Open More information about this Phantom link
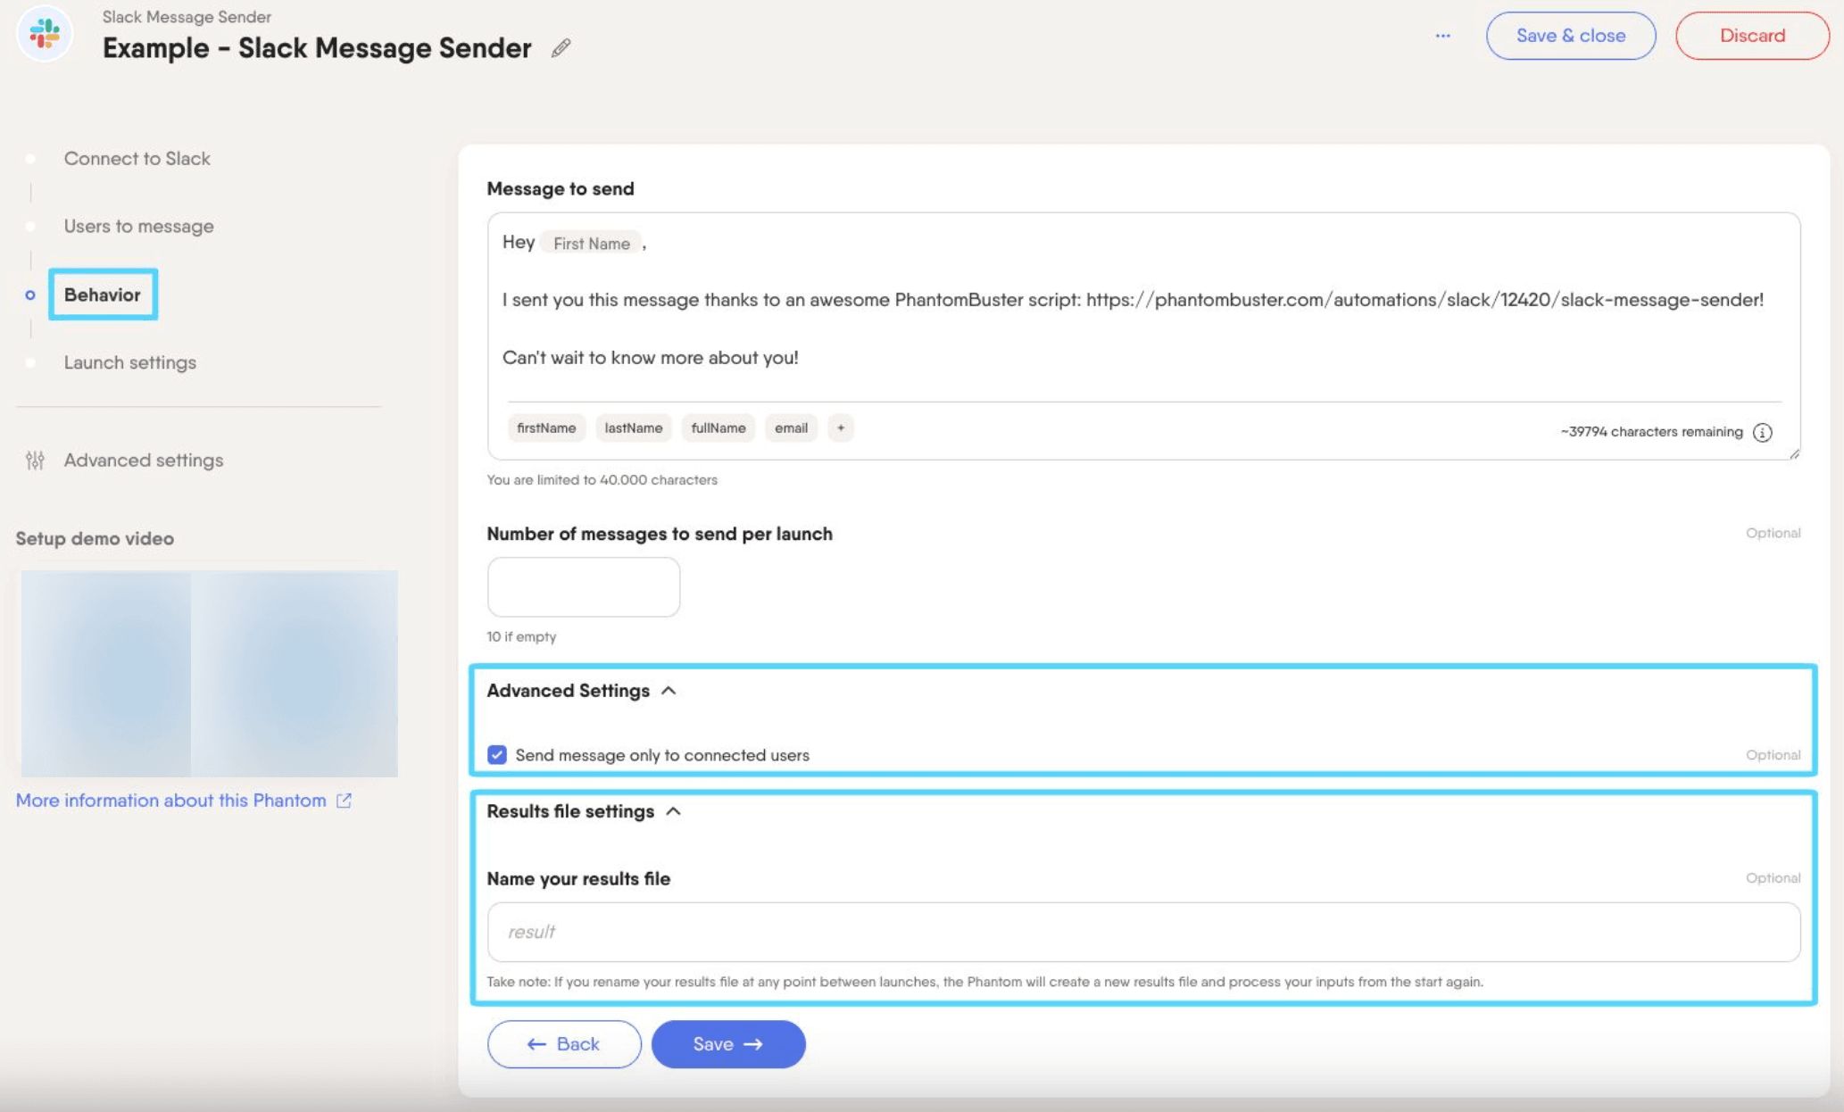The width and height of the screenshot is (1844, 1112). [x=171, y=801]
